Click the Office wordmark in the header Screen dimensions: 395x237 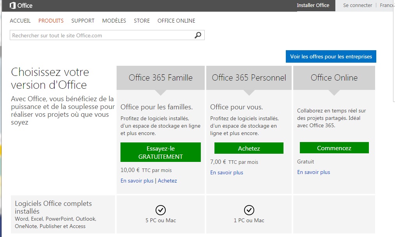(25, 5)
